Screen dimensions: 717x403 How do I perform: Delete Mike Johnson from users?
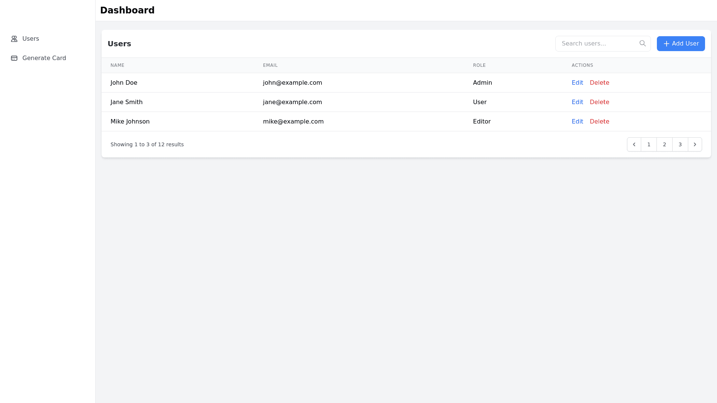599,122
